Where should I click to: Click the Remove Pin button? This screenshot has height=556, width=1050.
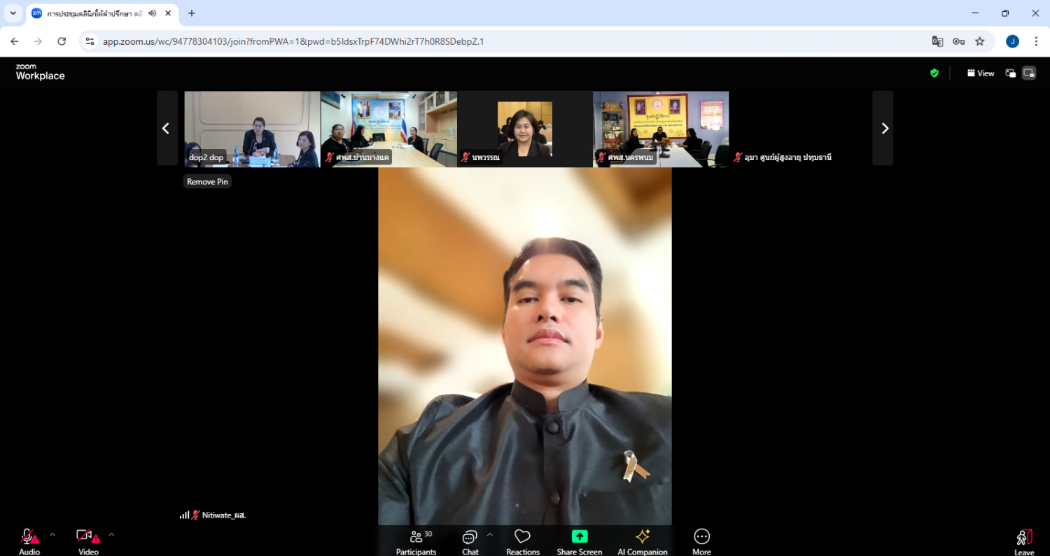pos(207,182)
